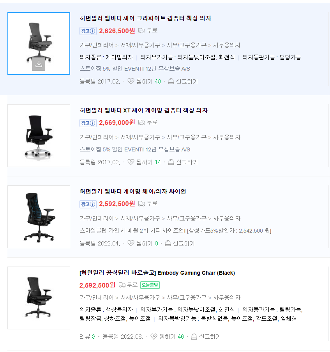Open the 허먼밀러 엠바디 체어 그라파이트 title

[x=145, y=18]
